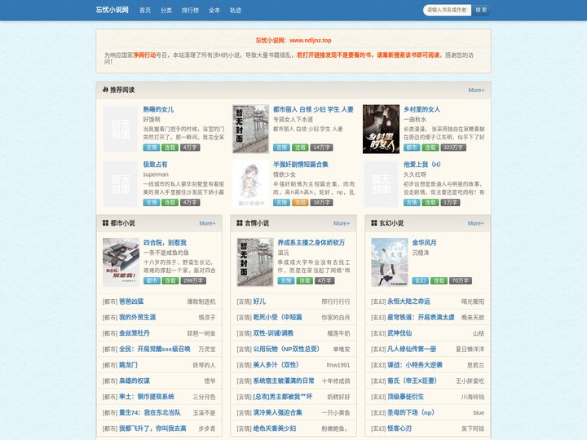Open the list item 怪客心刃
The image size is (587, 440).
point(399,429)
